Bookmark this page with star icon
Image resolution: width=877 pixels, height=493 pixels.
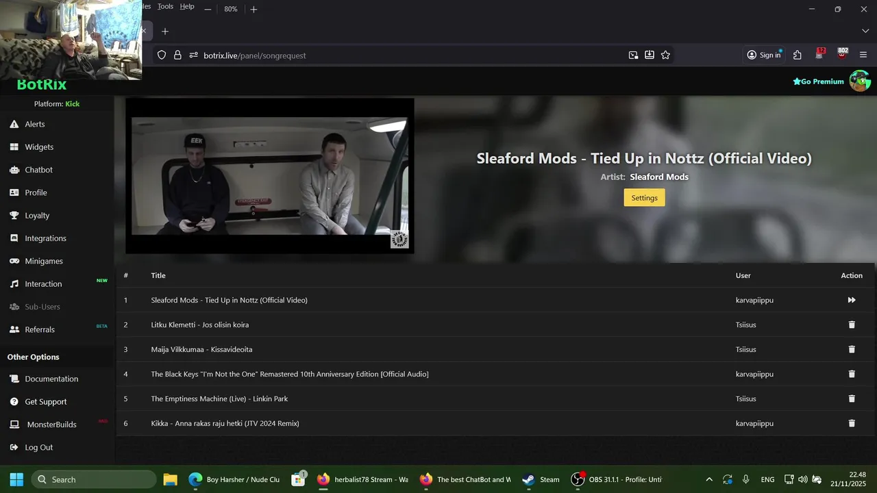coord(665,55)
